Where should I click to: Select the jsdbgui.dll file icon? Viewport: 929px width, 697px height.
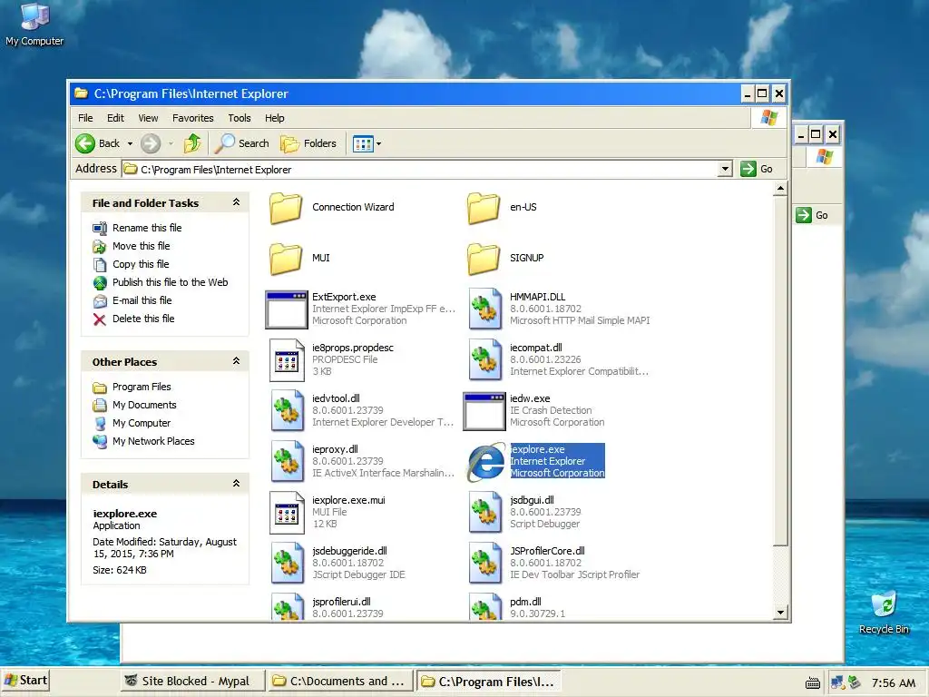484,513
